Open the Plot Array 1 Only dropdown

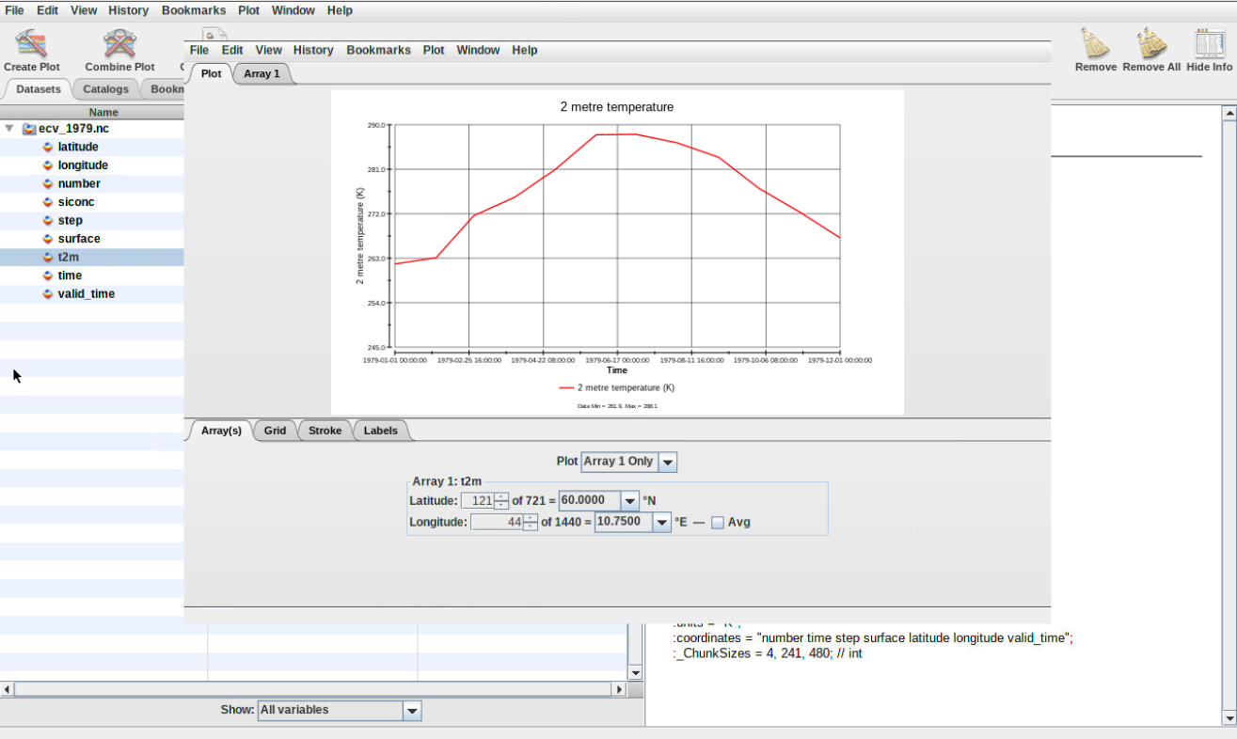point(667,462)
